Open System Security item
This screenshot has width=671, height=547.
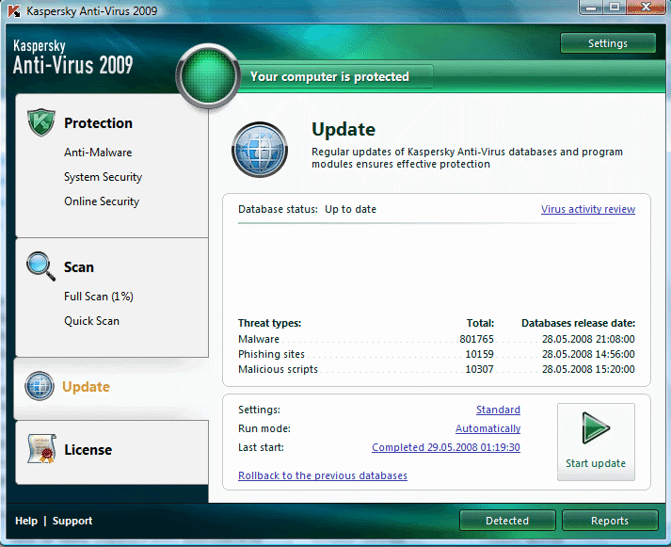pos(103,177)
